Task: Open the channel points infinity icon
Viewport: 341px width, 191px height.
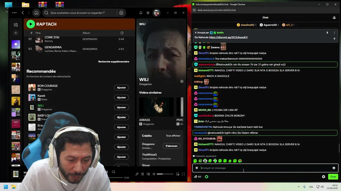Action: (x=198, y=177)
